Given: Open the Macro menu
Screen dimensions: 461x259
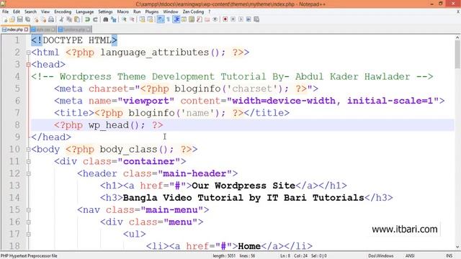Looking at the screenshot, I should pyautogui.click(x=123, y=12).
